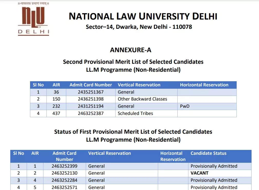Click admit card number 2463252284

pyautogui.click(x=64, y=180)
